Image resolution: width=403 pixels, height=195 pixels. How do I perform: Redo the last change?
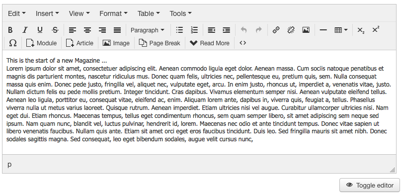pos(258,30)
